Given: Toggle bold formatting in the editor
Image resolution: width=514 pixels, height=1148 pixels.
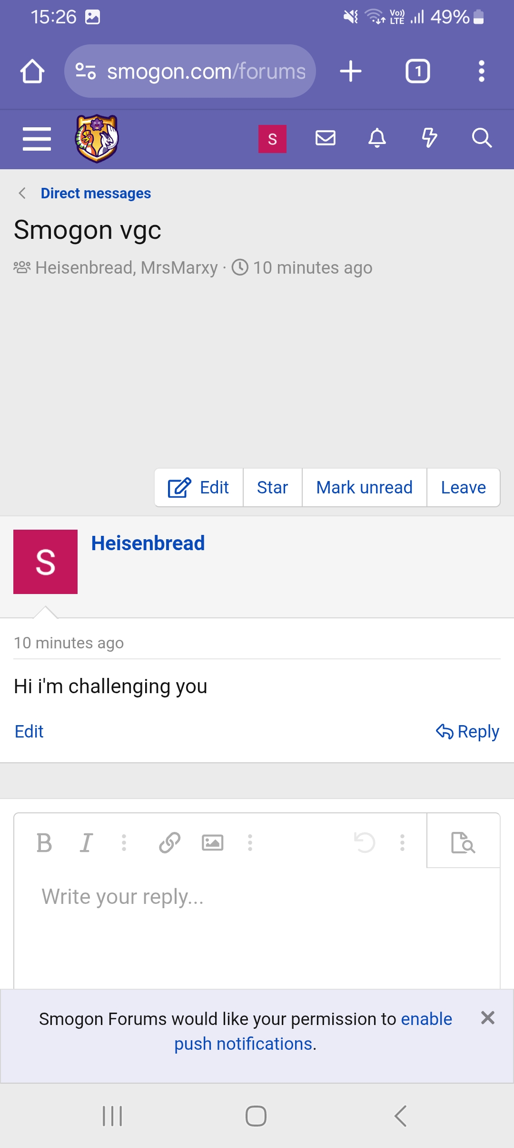Looking at the screenshot, I should (x=44, y=842).
